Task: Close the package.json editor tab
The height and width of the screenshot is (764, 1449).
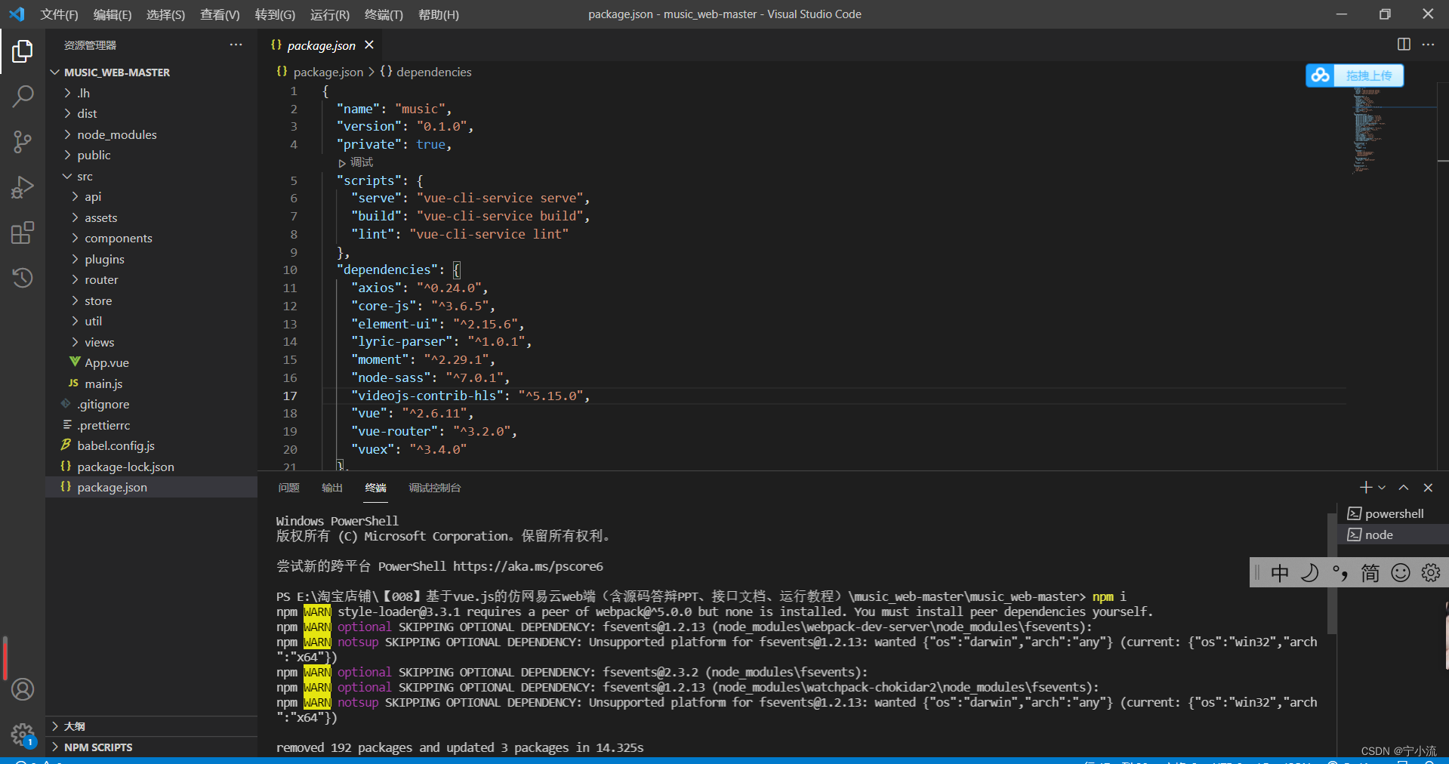Action: point(369,45)
